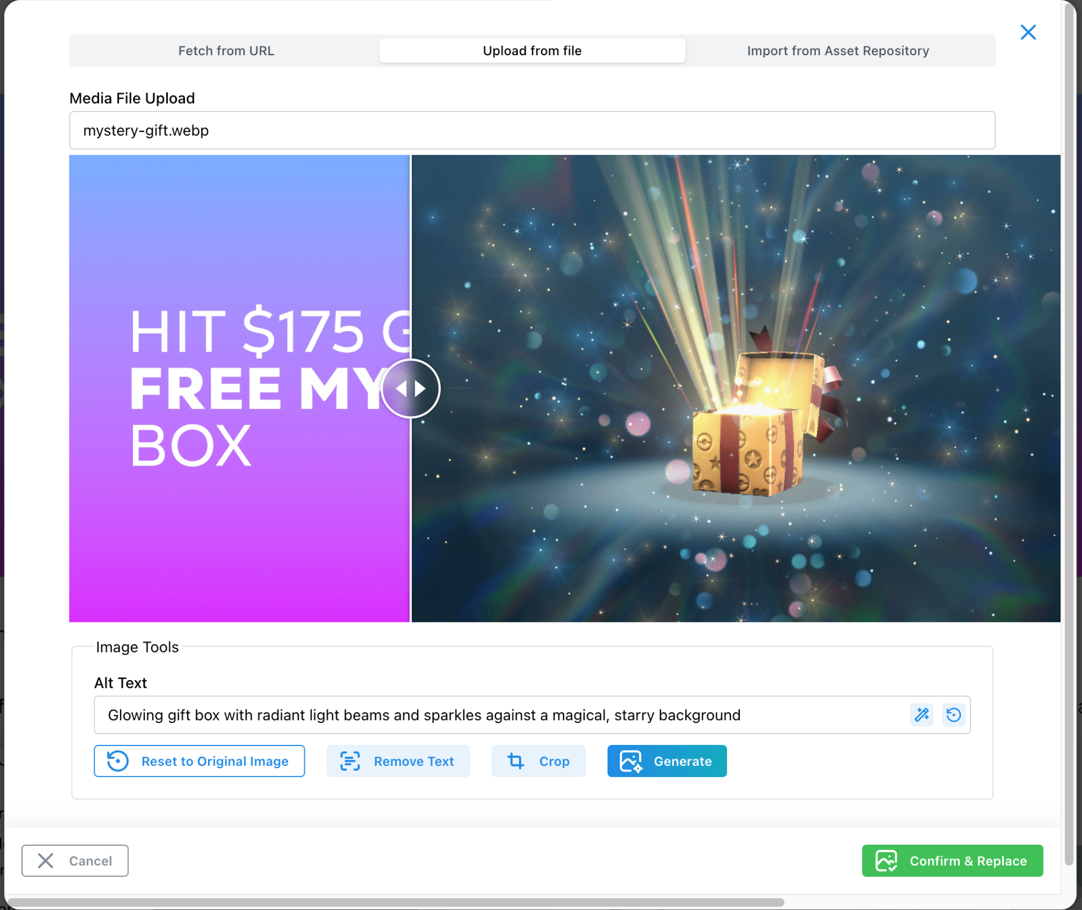Click the Remove Text scan icon
This screenshot has height=910, width=1082.
click(349, 761)
